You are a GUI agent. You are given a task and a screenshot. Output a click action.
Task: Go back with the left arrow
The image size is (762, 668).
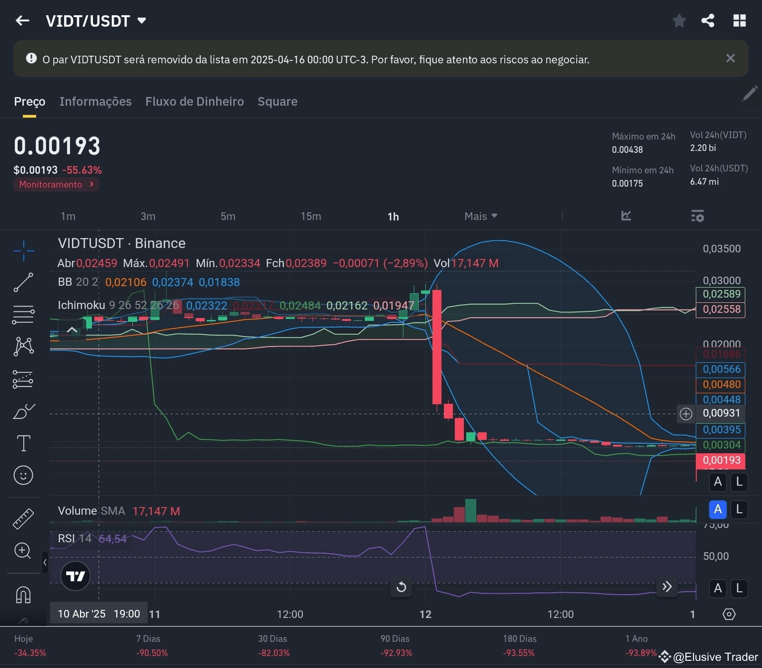tap(22, 20)
